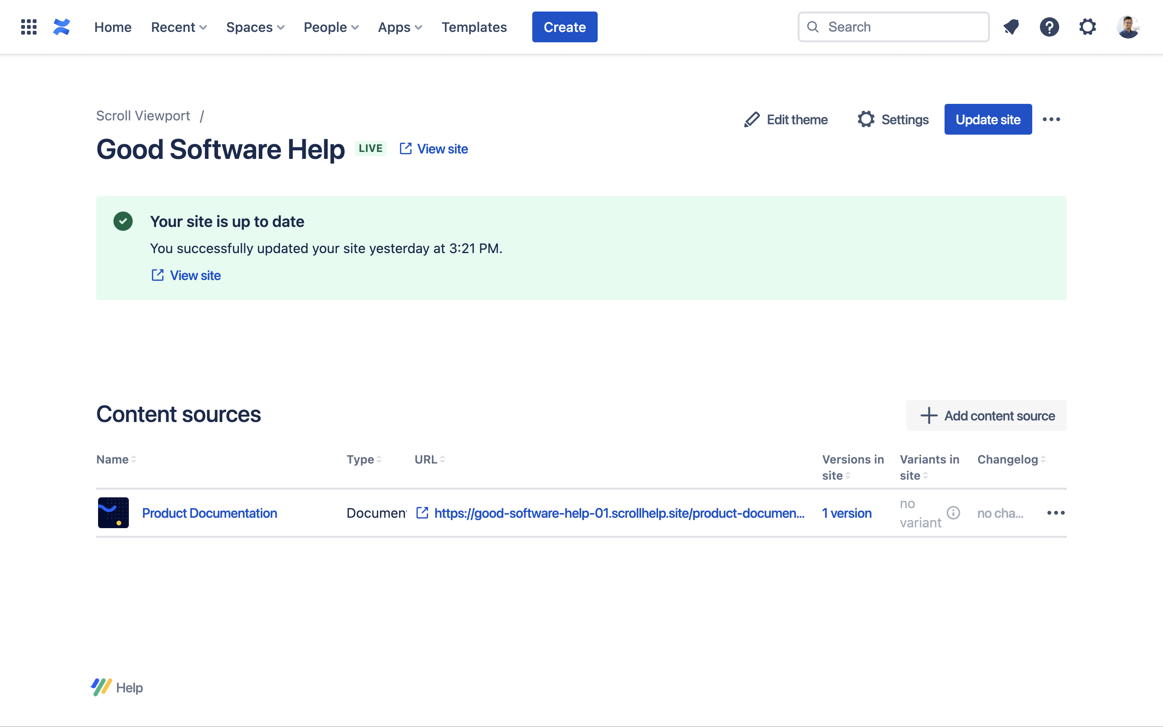Open the Templates menu item
This screenshot has height=727, width=1163.
point(474,27)
